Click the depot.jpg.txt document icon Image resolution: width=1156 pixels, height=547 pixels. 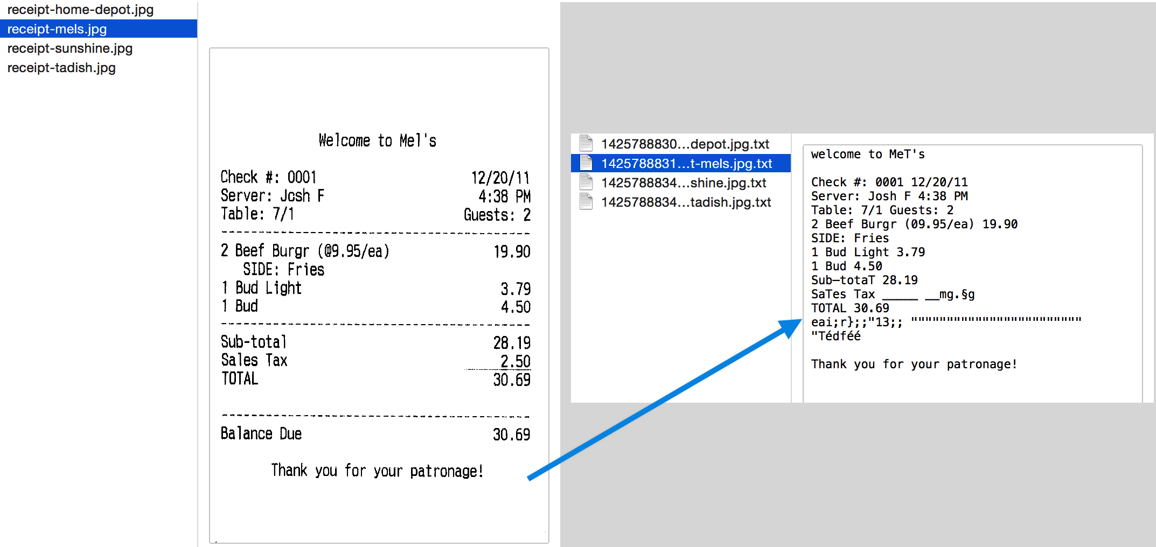click(586, 143)
